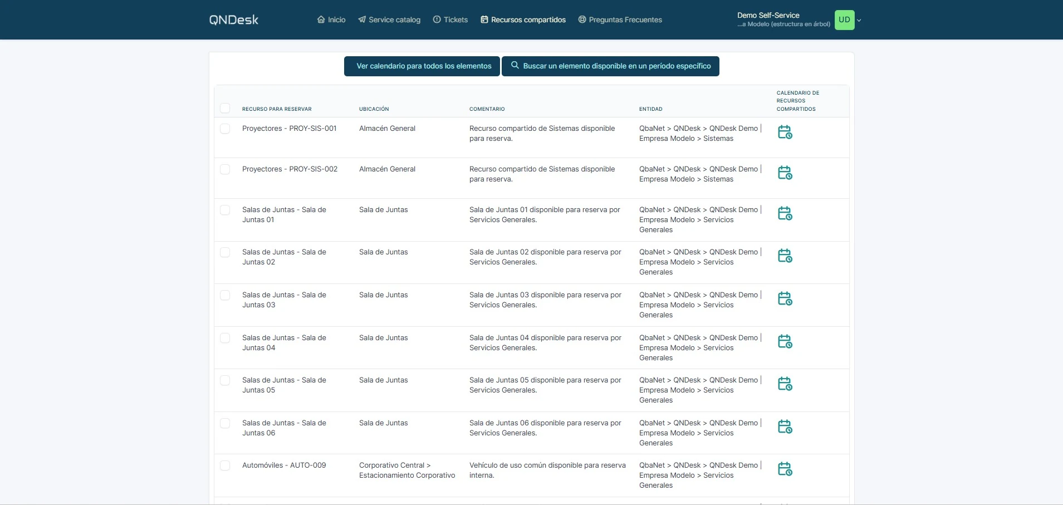Click the UD user avatar
Image resolution: width=1063 pixels, height=505 pixels.
(x=844, y=20)
